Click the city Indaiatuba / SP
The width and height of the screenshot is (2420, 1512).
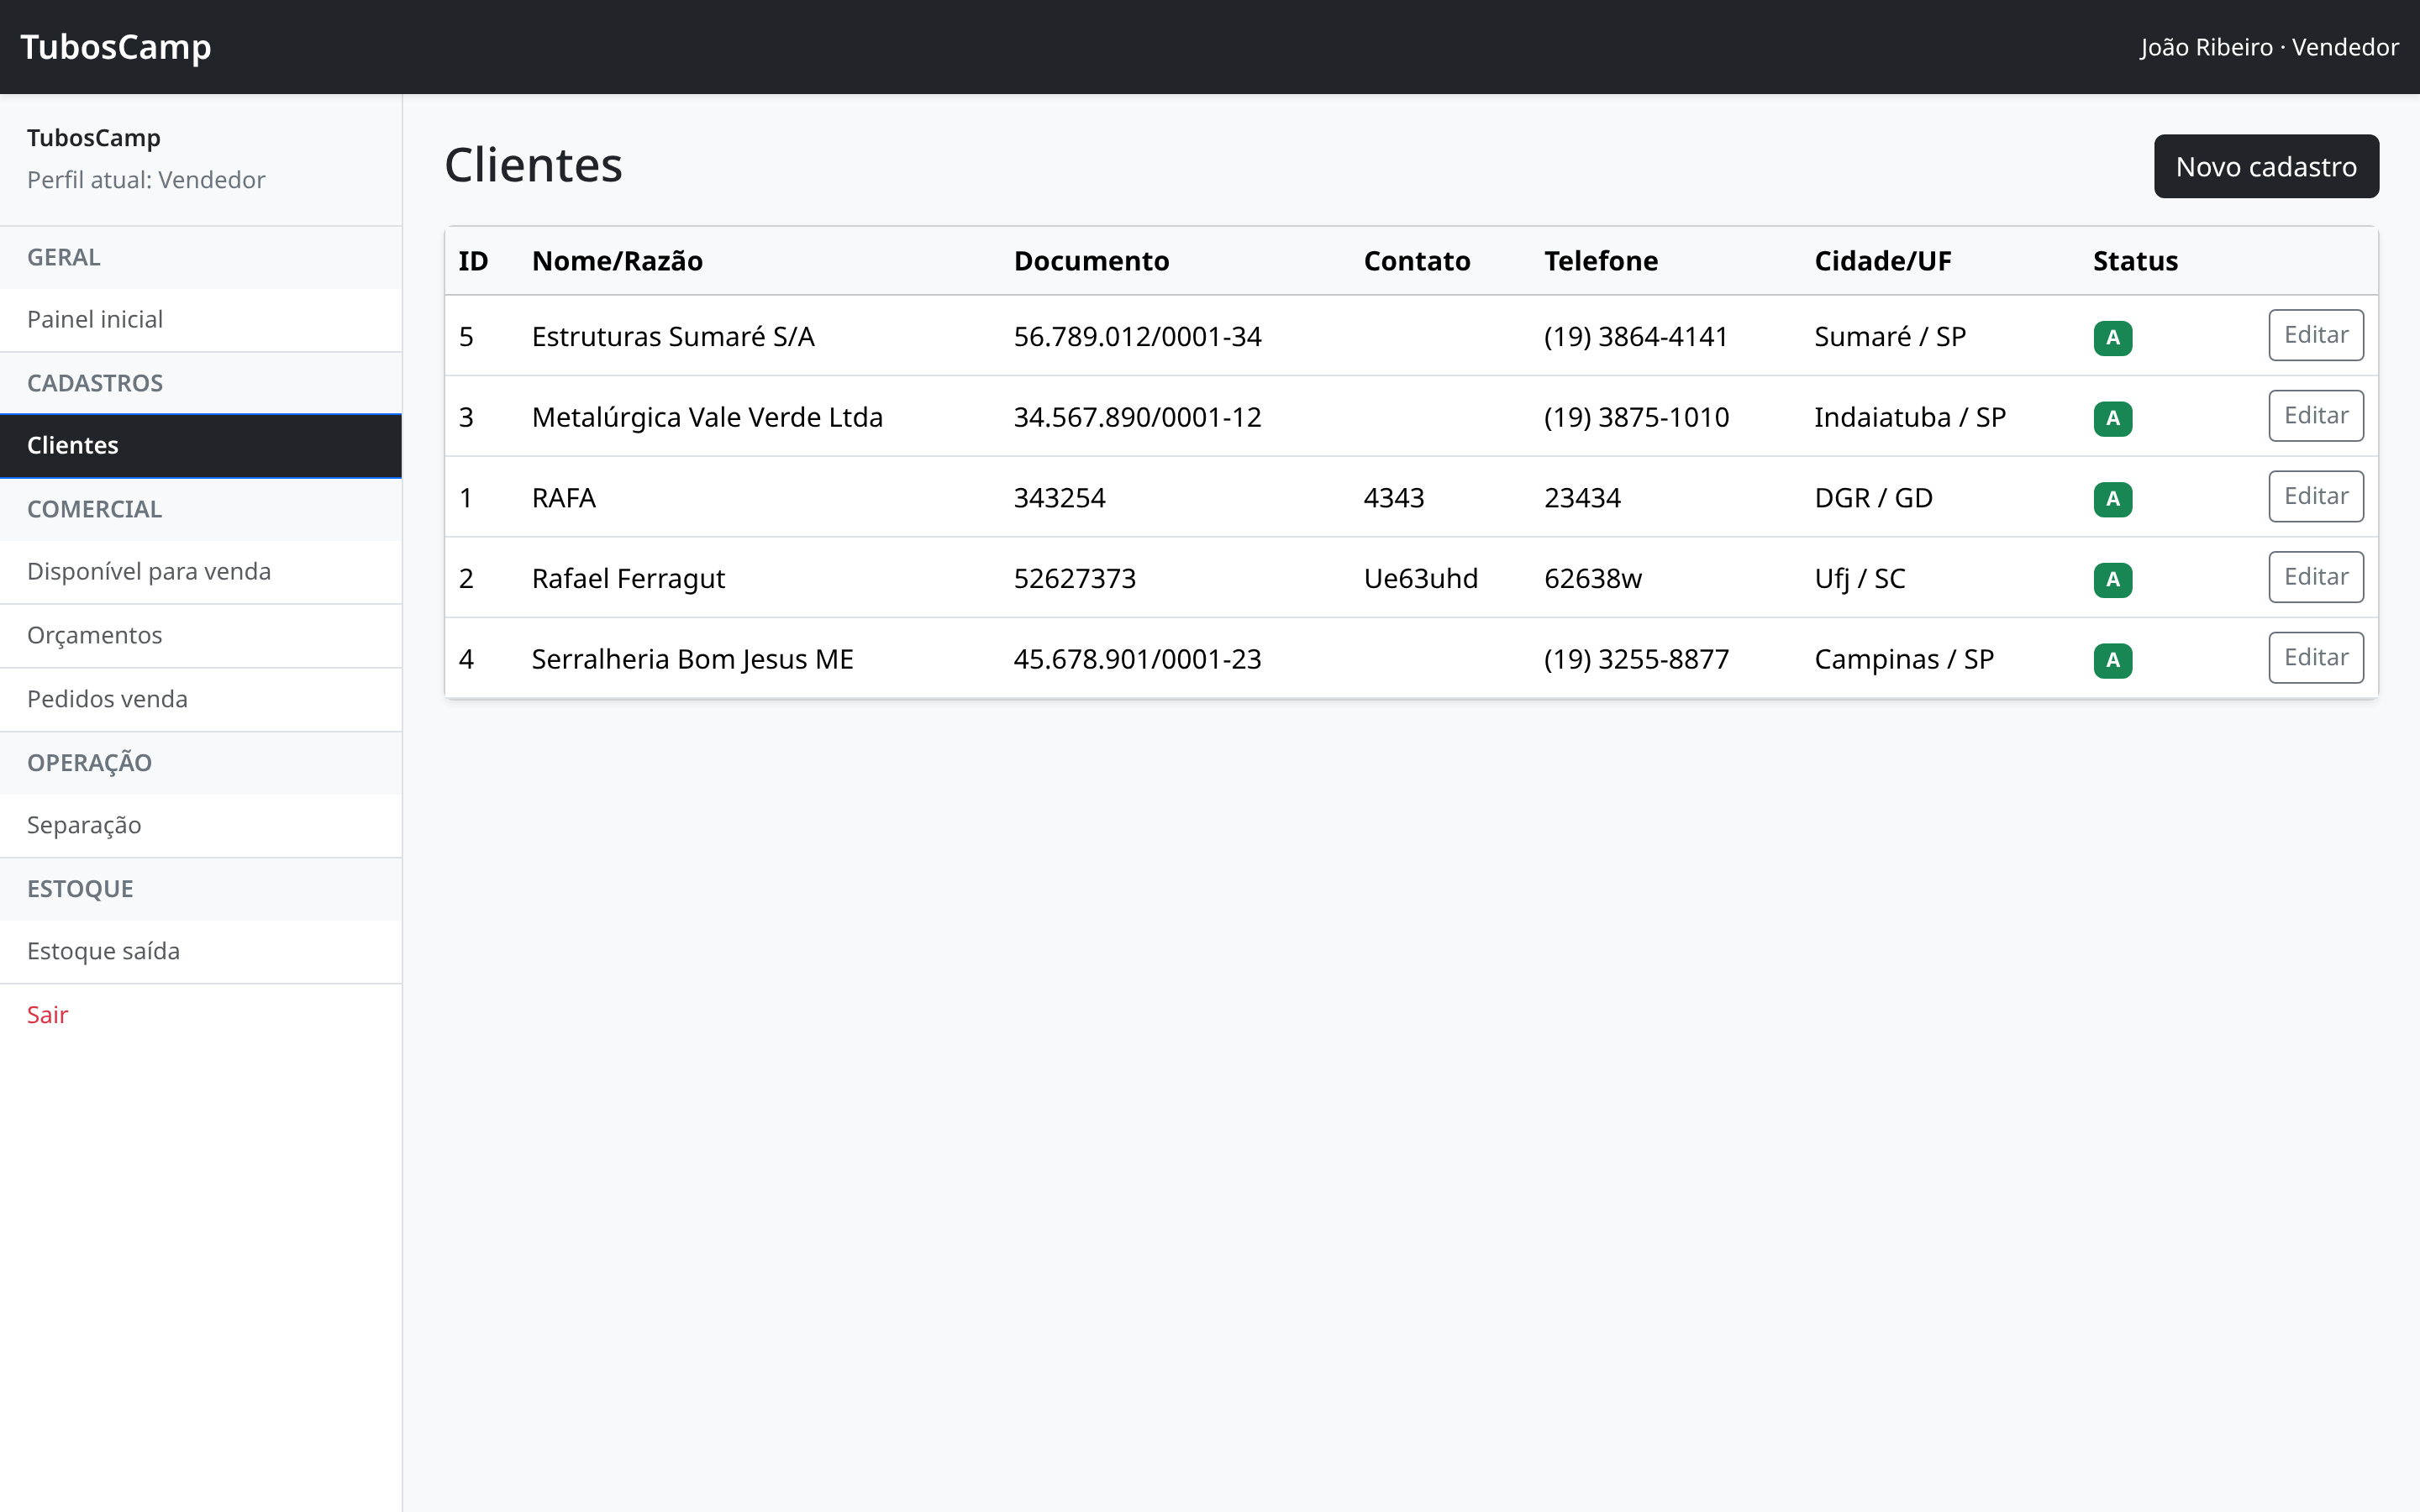coord(1910,418)
